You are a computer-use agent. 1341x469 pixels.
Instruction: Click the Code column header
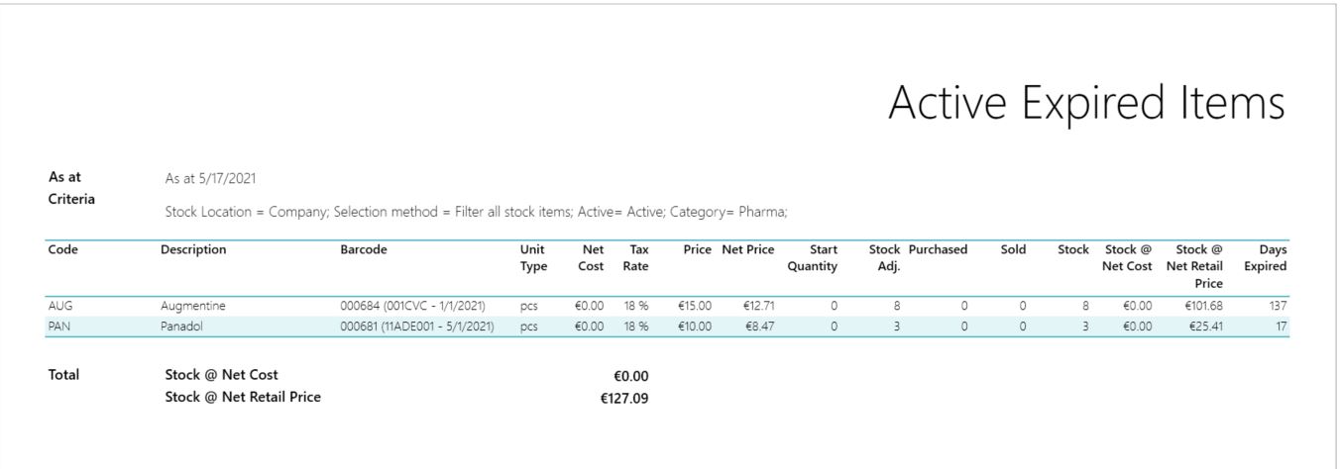(63, 250)
